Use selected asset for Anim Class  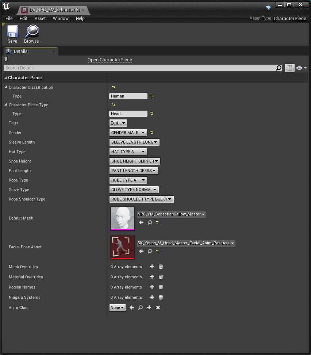132,308
